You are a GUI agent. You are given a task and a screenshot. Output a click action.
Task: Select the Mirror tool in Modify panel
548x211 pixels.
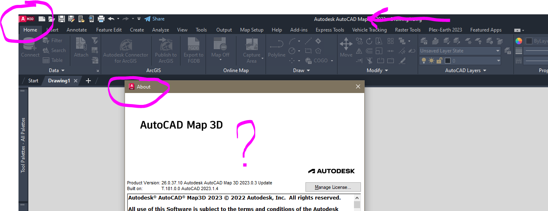359,51
